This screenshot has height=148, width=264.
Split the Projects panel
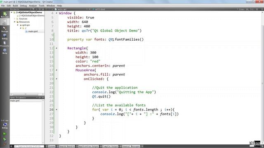coord(40,9)
